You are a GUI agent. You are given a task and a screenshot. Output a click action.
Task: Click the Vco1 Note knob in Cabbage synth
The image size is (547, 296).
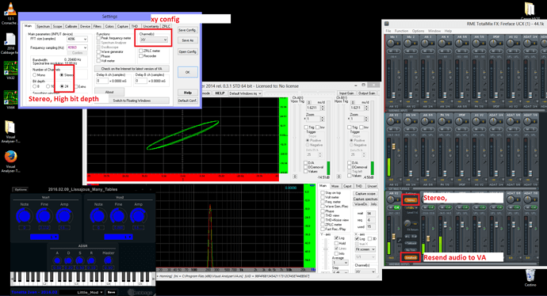(25, 216)
